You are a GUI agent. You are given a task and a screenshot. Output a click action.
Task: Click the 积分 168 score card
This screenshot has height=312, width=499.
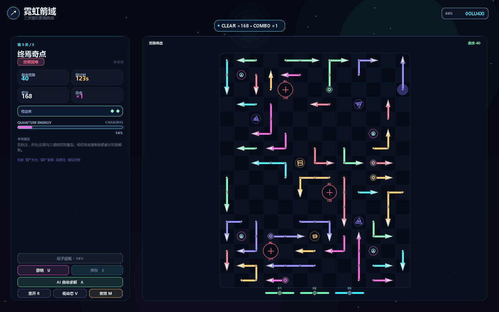click(43, 95)
